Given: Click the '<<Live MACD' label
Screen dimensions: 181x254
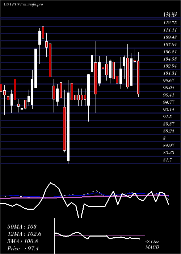Looking at the screenshot, I should (x=152, y=245).
